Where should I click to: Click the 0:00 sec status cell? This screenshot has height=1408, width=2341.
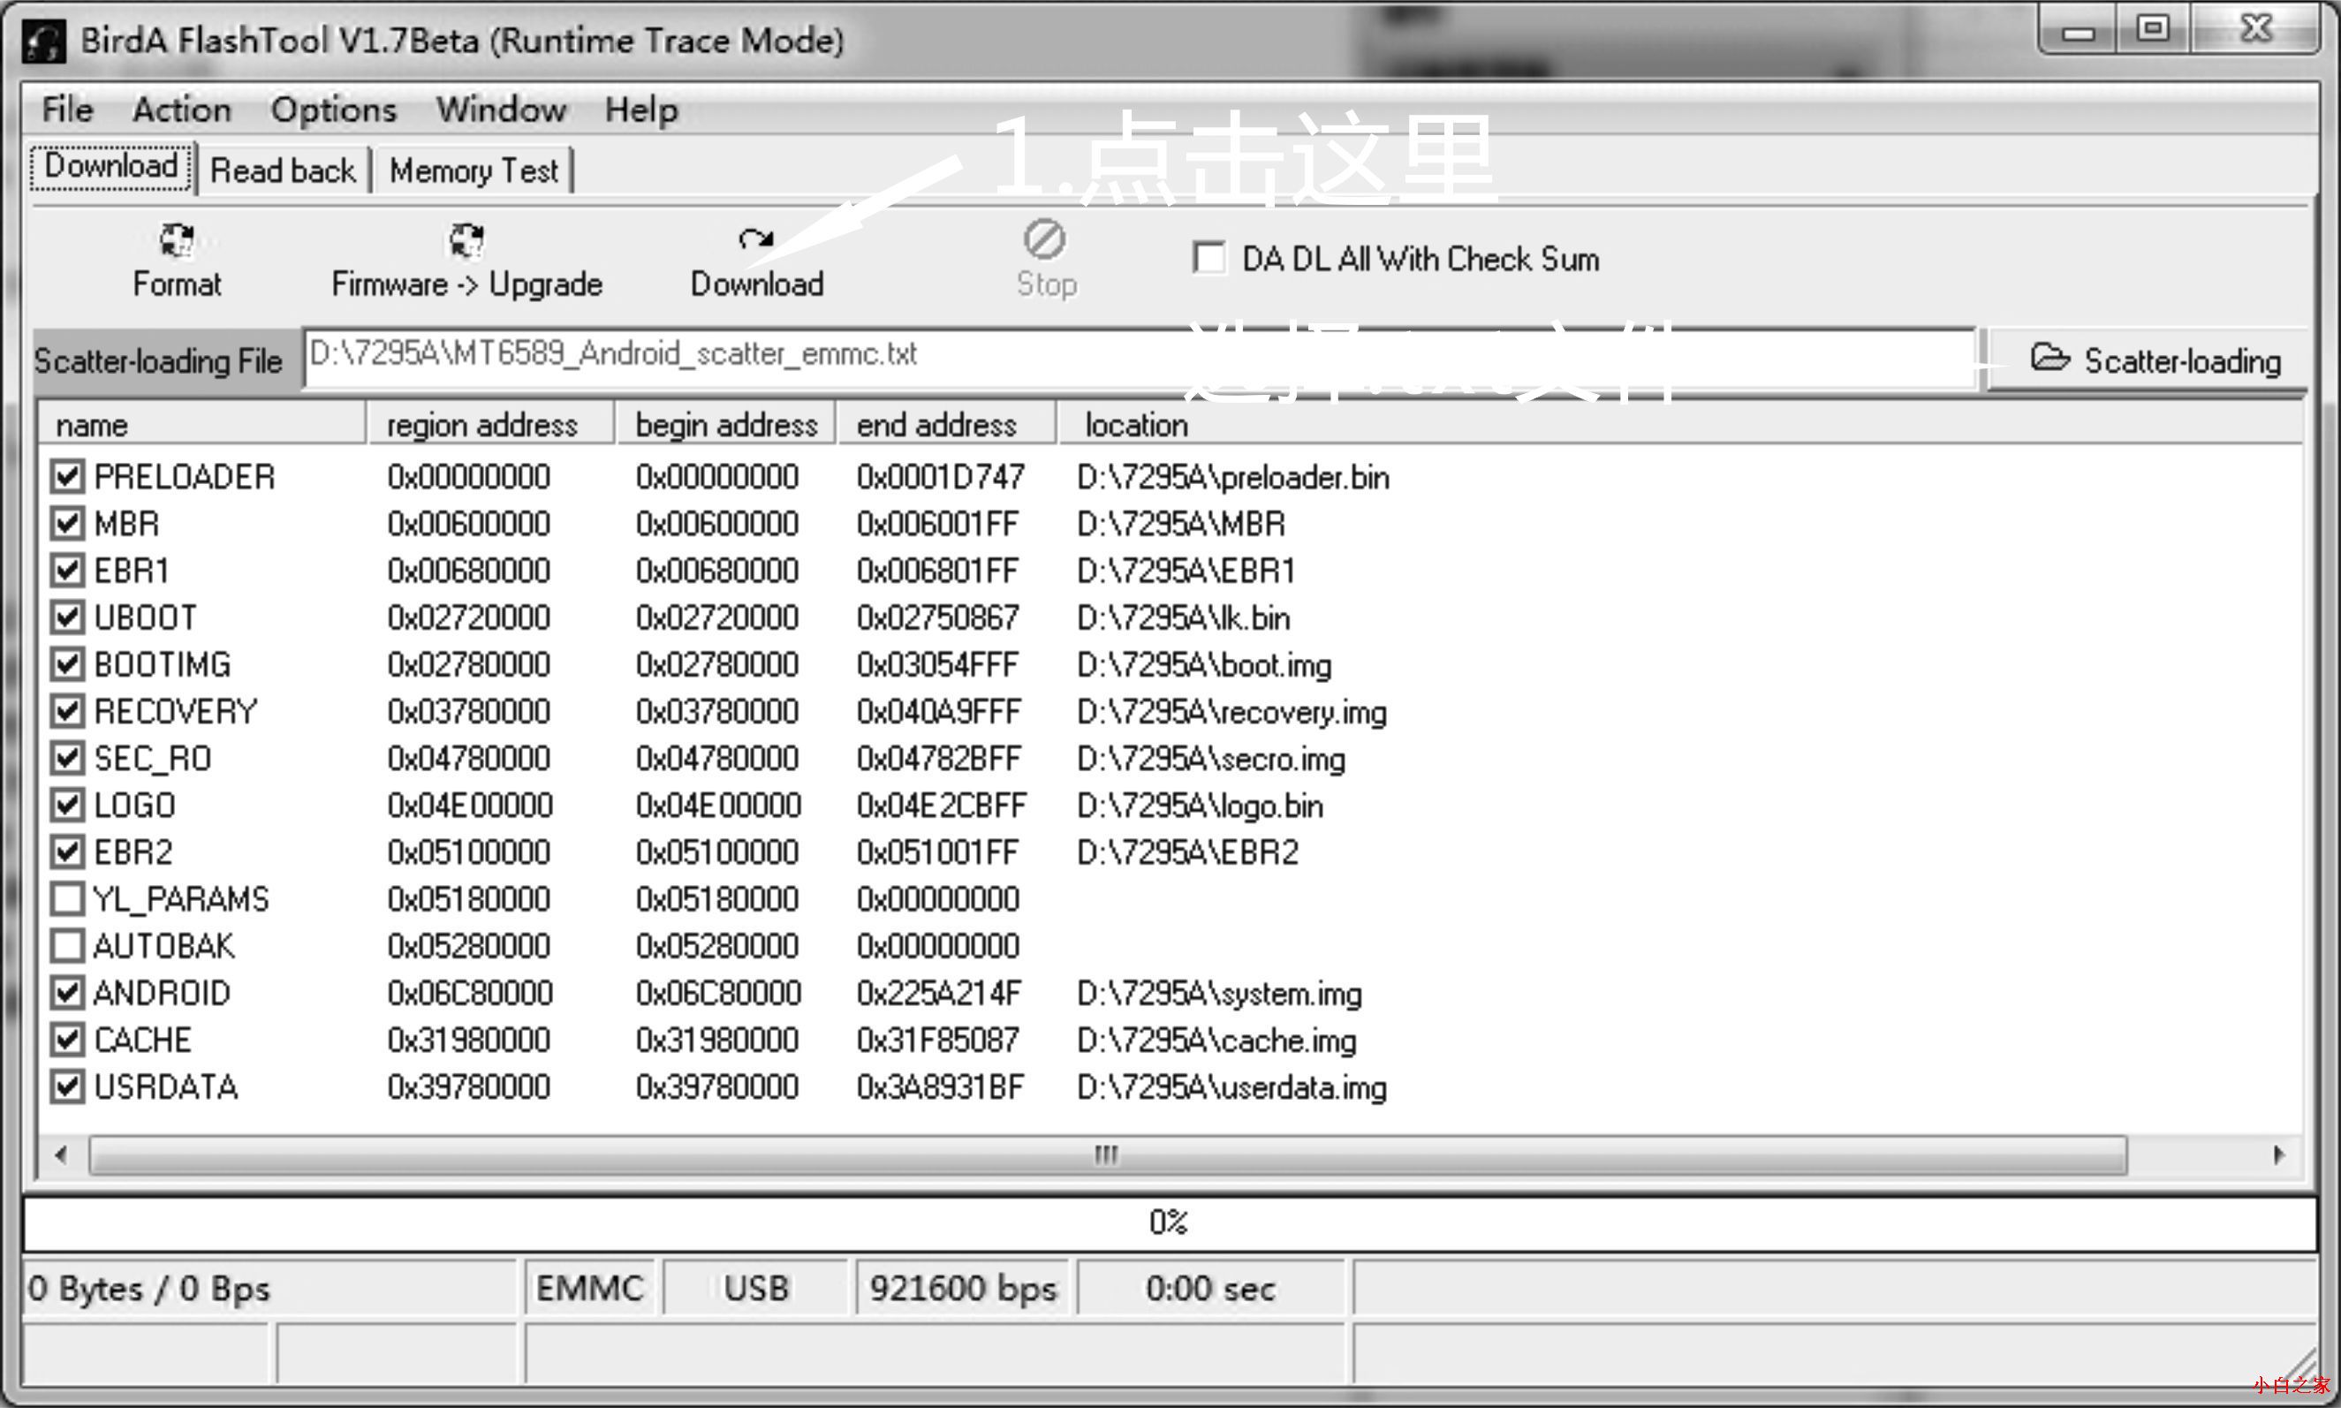[x=1211, y=1289]
